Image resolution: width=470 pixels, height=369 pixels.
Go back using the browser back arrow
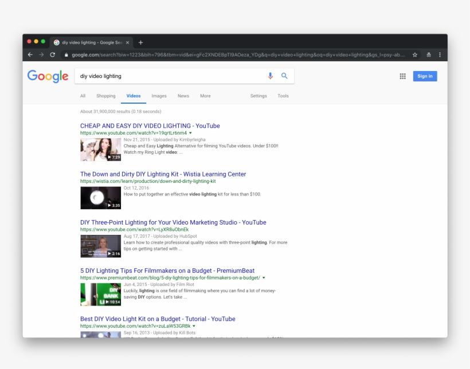(29, 55)
